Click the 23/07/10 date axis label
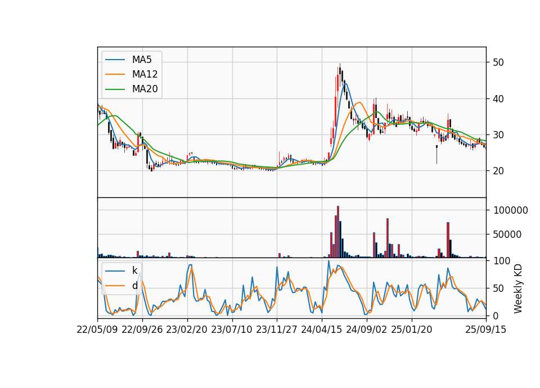The image size is (540, 388). click(232, 330)
